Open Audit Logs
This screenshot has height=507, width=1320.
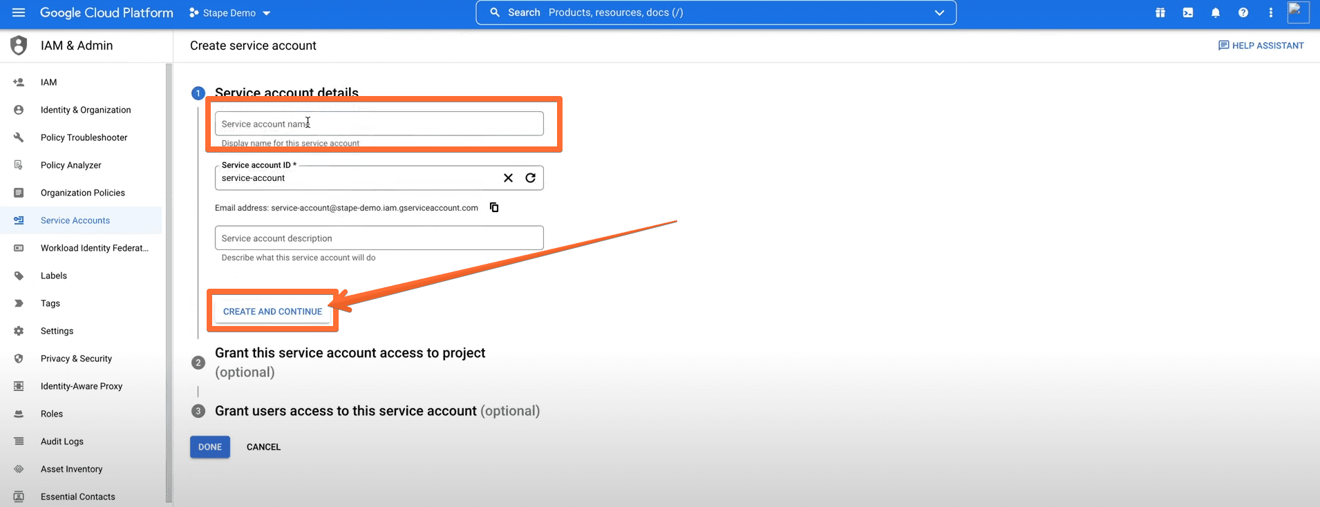(62, 441)
